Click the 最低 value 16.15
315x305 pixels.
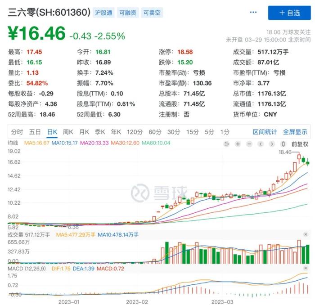[34, 63]
